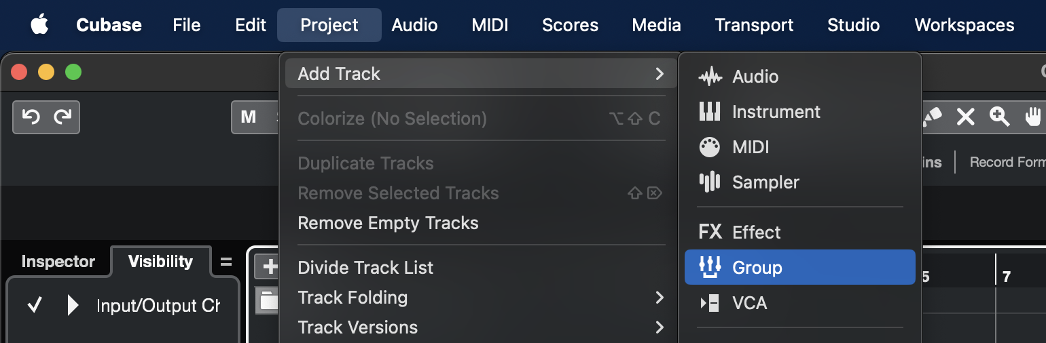Screen dimensions: 1046x343
Task: Click the Redo arrow icon
Action: click(62, 117)
